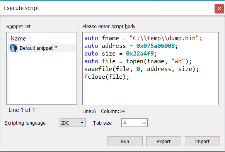The height and width of the screenshot is (152, 225).
Task: Click the 'Tab size' label
Action: tap(102, 123)
